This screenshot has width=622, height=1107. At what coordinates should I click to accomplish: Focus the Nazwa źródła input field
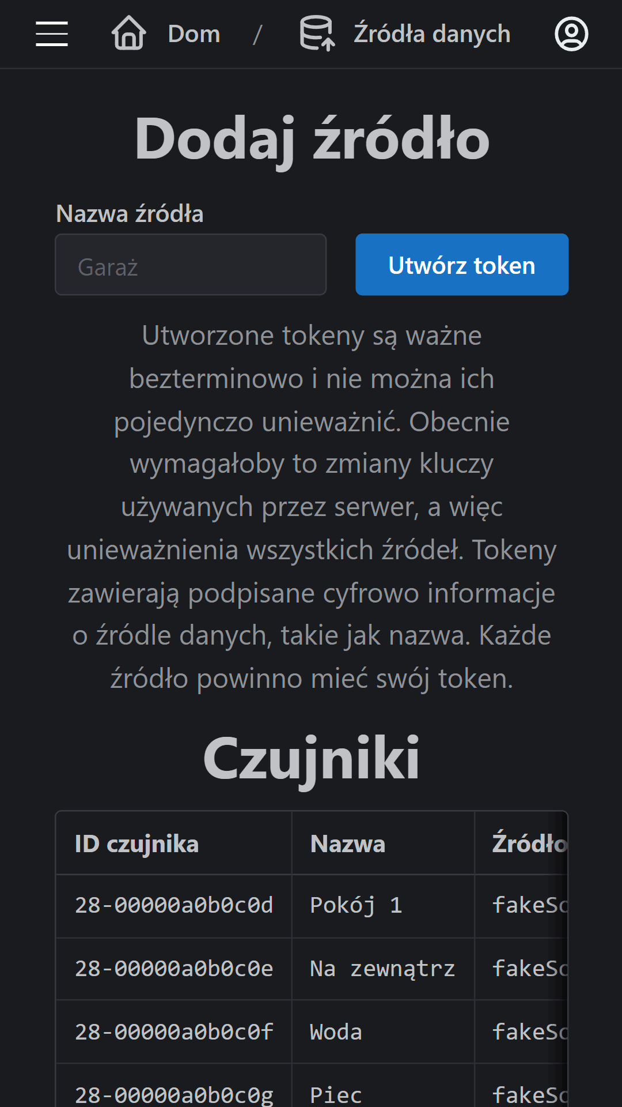(x=191, y=265)
